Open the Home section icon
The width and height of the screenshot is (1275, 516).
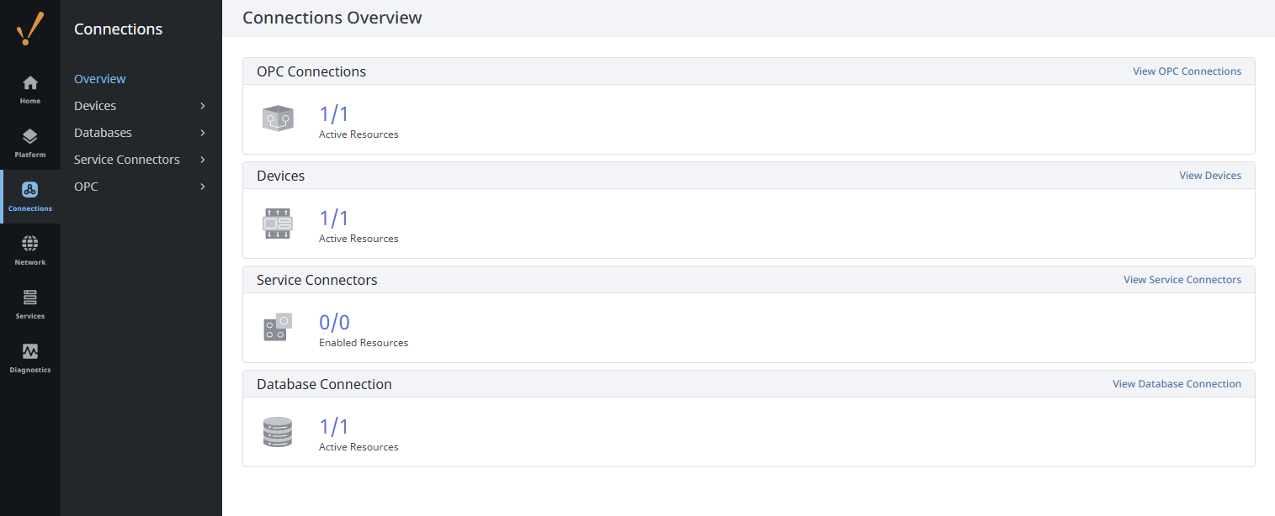(x=30, y=83)
